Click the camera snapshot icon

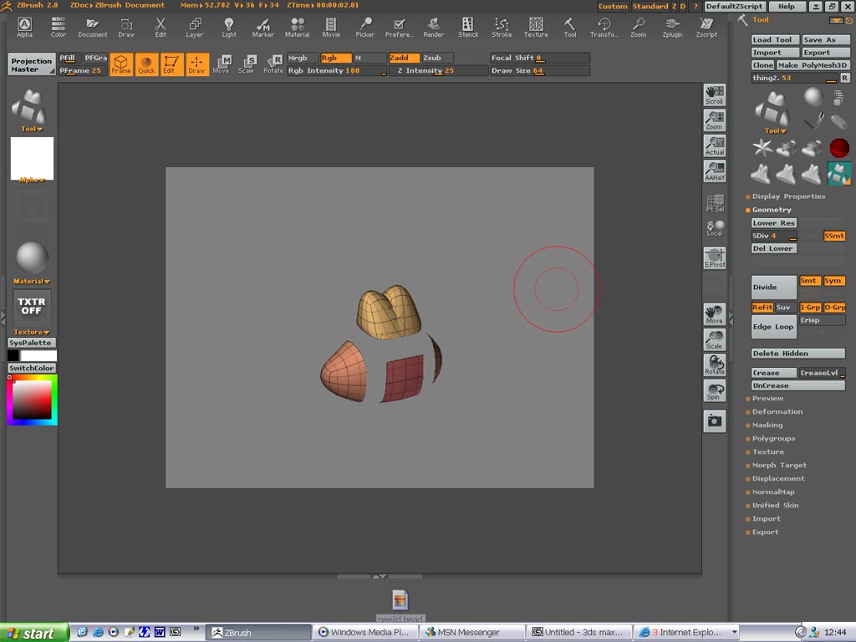click(714, 421)
